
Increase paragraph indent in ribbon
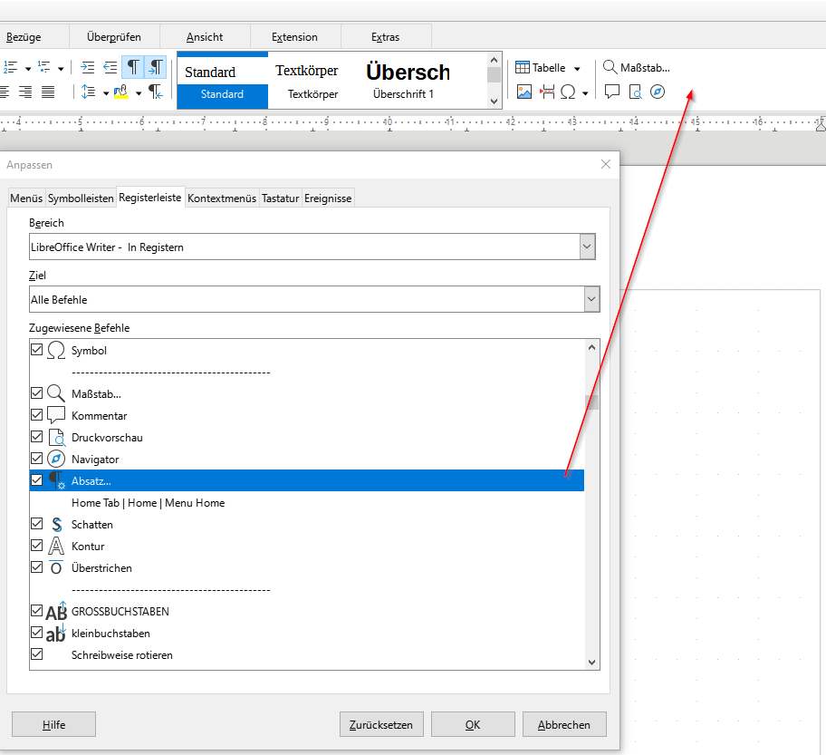[88, 67]
